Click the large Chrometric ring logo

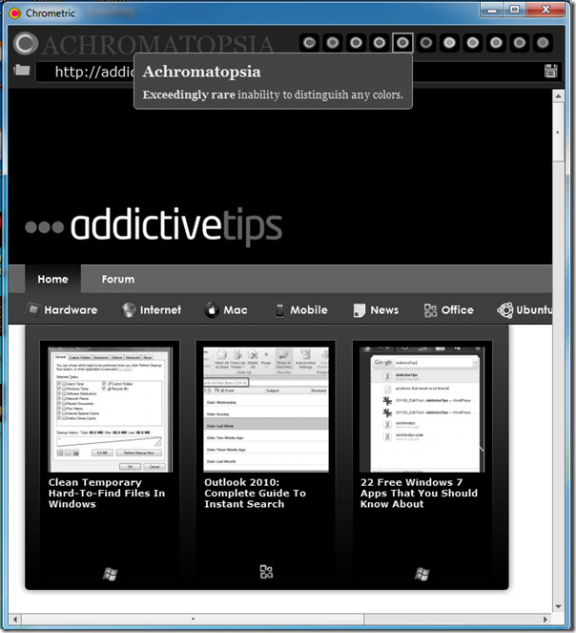26,43
